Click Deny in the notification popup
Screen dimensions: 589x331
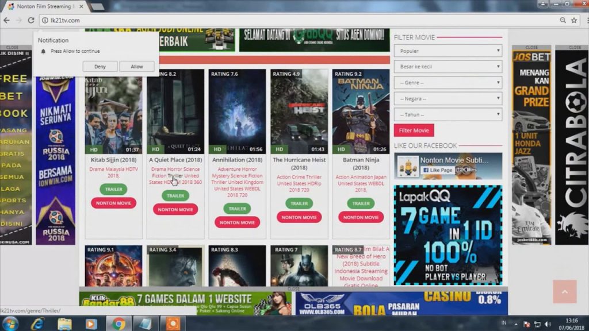[x=100, y=67]
